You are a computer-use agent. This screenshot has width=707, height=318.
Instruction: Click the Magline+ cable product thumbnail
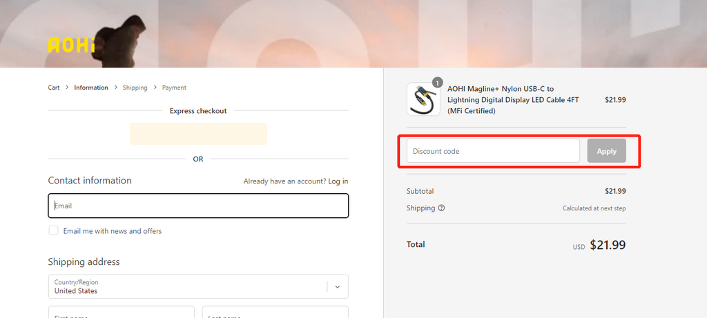coord(423,99)
